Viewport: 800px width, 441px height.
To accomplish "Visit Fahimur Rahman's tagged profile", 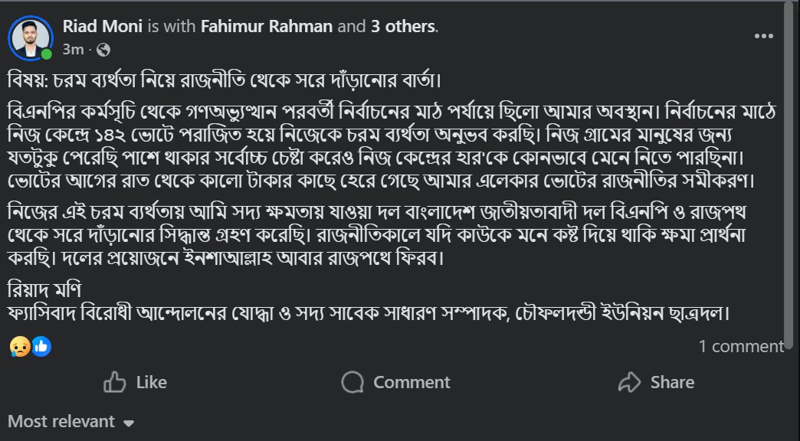I will pyautogui.click(x=266, y=26).
